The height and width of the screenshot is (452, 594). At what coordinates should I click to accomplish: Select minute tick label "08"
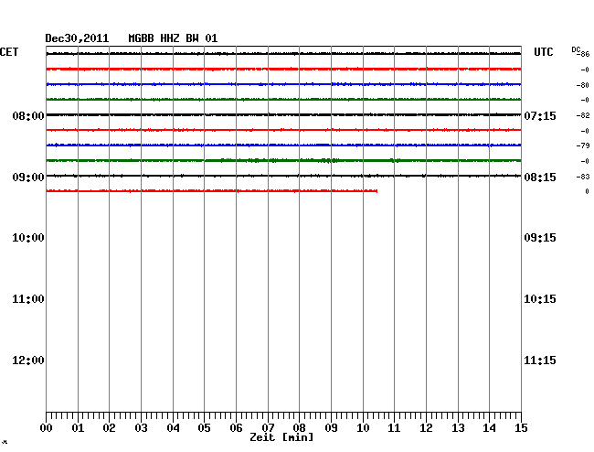pyautogui.click(x=299, y=428)
